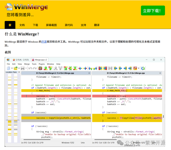This screenshot has height=150, width=171.
Task: Follow the 开源 hyperlink
Action: pyautogui.click(x=44, y=42)
